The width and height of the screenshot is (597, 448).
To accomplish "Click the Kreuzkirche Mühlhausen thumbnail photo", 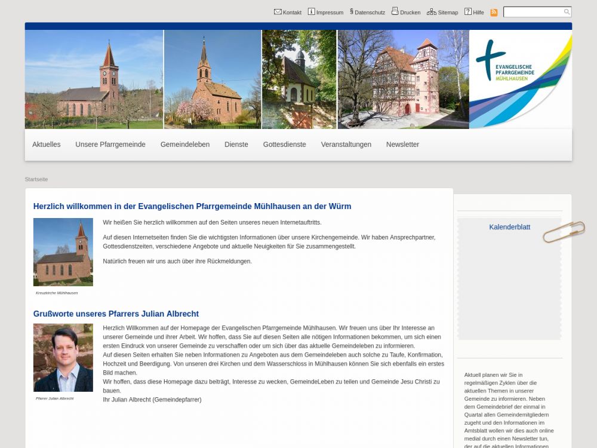I will pos(63,252).
